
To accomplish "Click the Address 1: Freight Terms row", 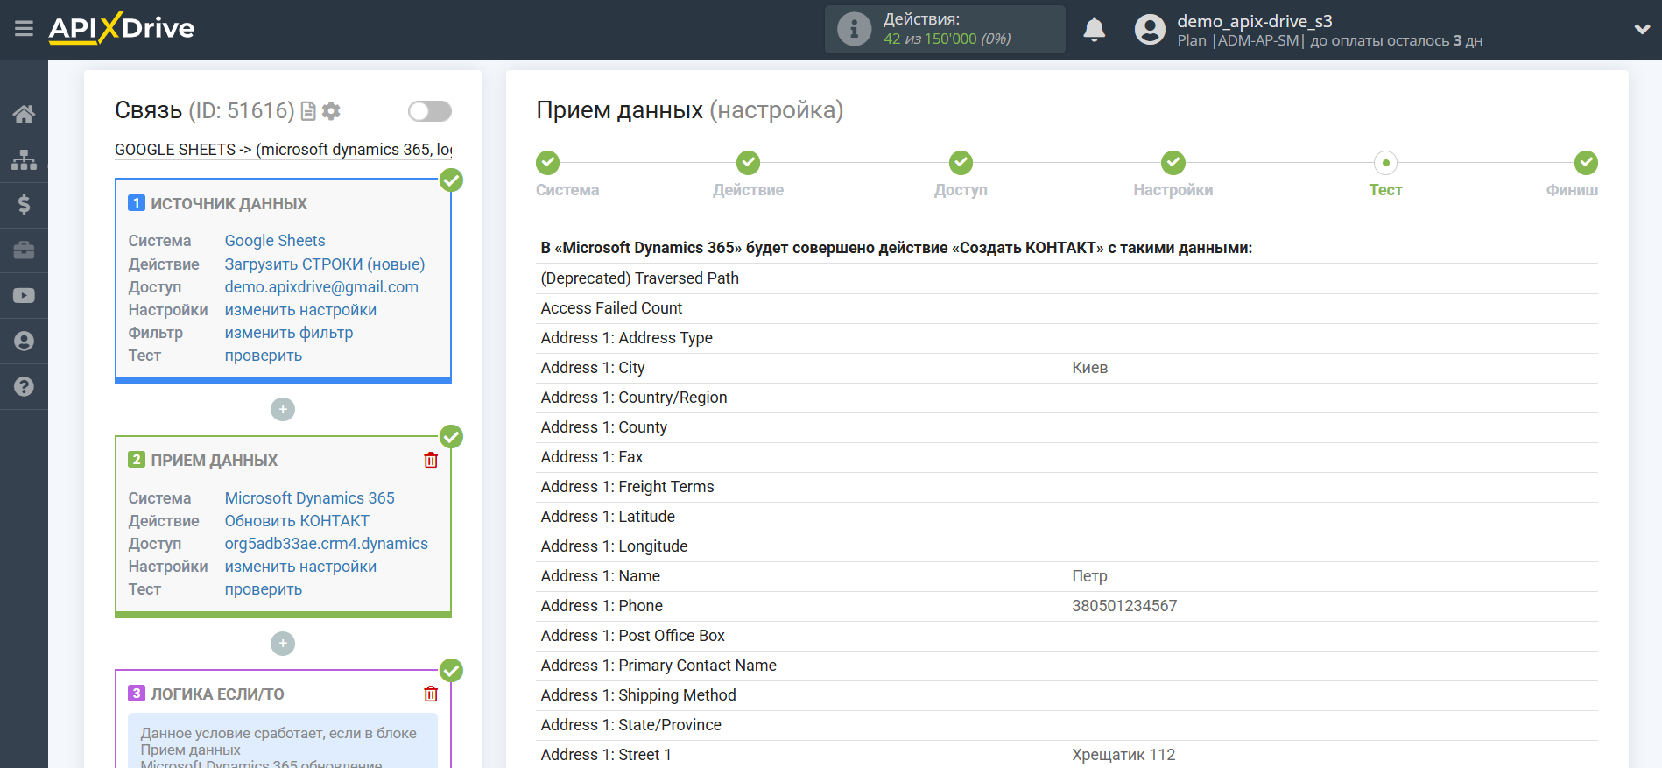I will click(x=1067, y=487).
